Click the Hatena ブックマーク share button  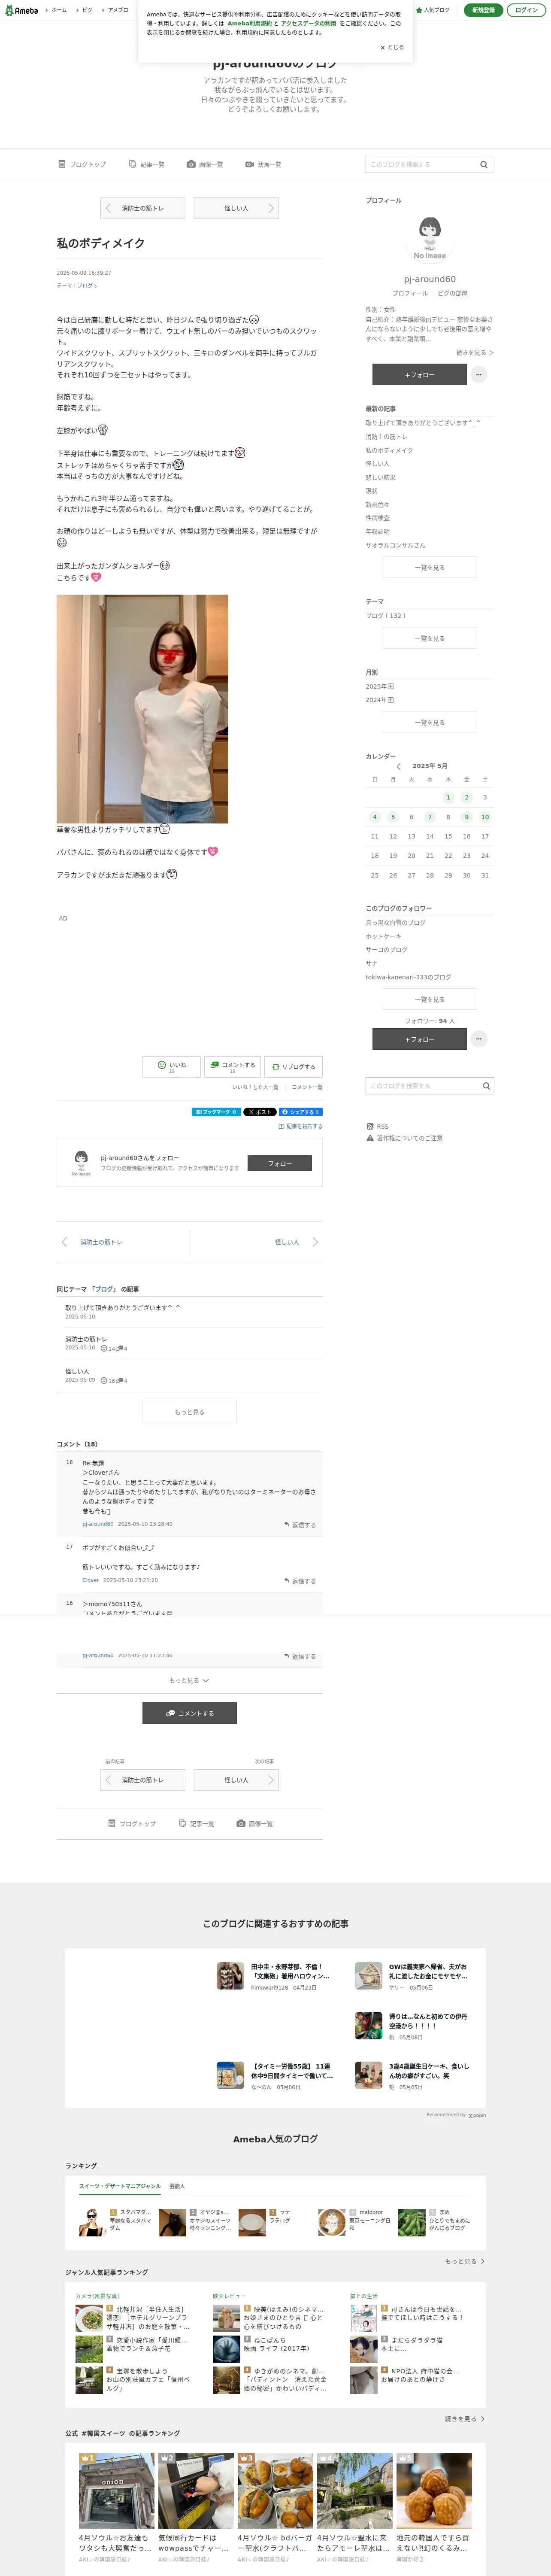216,1112
